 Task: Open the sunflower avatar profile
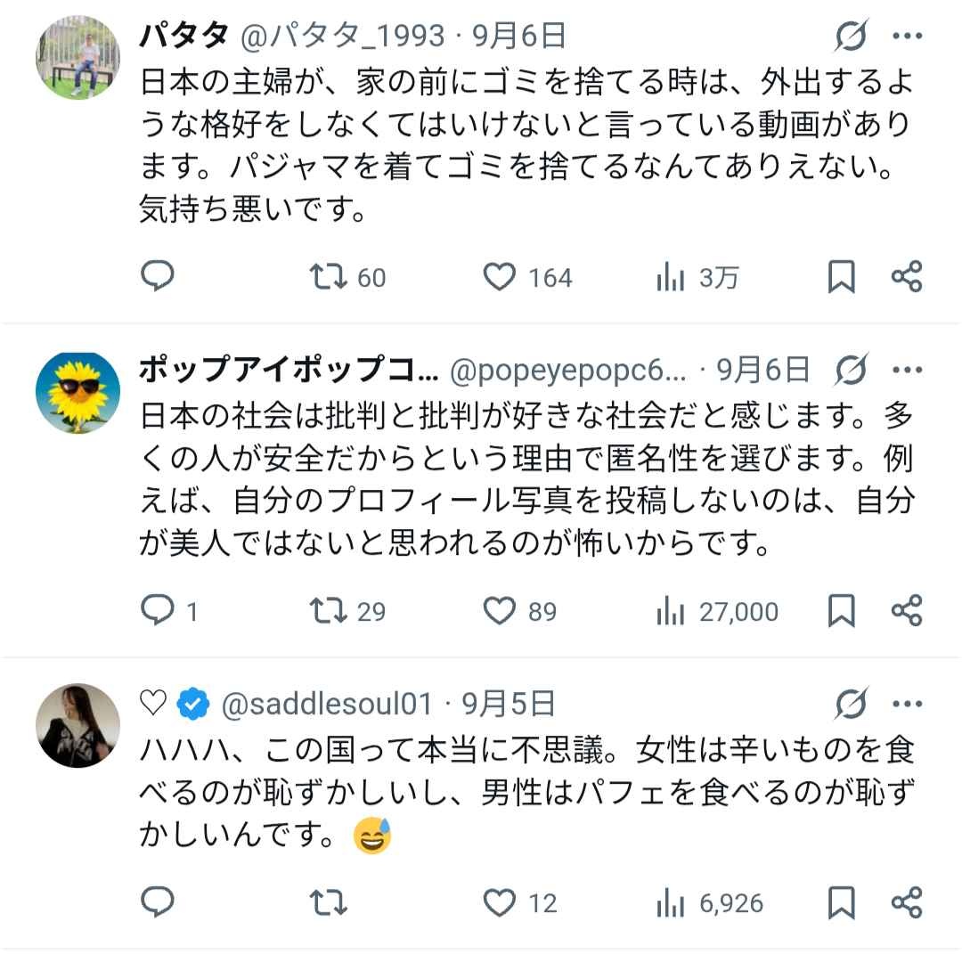[77, 393]
